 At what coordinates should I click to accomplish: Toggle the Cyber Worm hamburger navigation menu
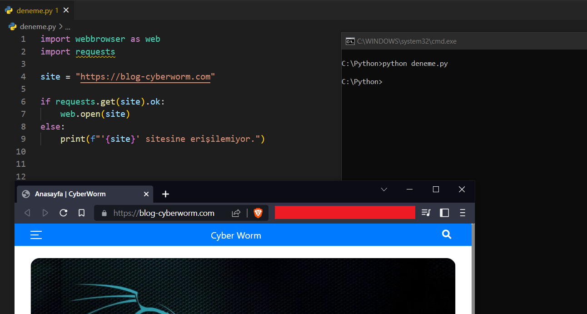36,235
